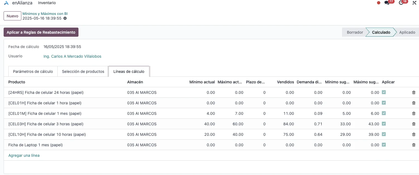The image size is (419, 175).
Task: Open user Ing. Carlos A Mercado Villalobos
Action: [x=72, y=56]
